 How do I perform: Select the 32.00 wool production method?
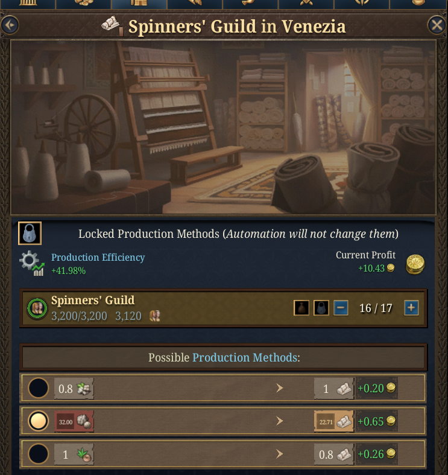(39, 421)
